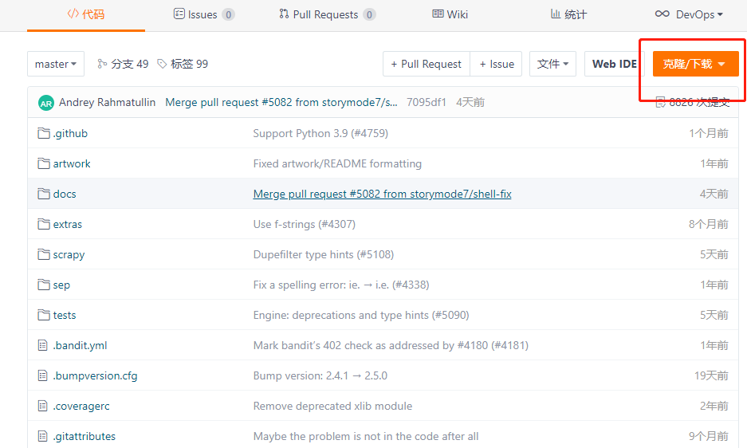The width and height of the screenshot is (747, 448).
Task: Open the artwork folder
Action: click(72, 164)
